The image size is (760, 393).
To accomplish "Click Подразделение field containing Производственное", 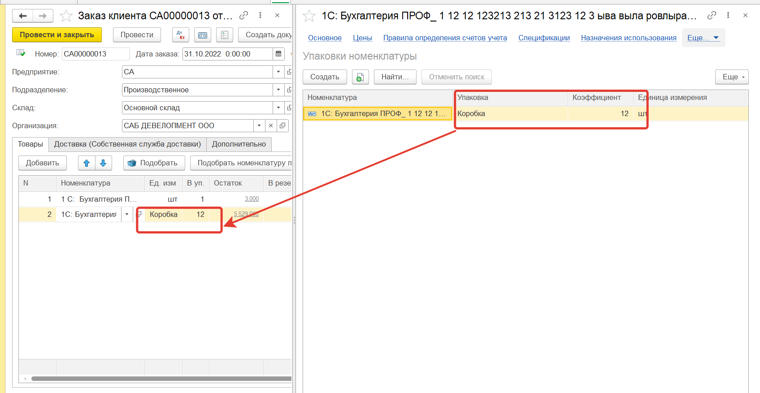I will tap(197, 90).
